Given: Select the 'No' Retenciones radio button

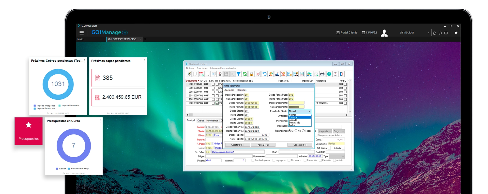Looking at the screenshot, I should click(x=296, y=131).
